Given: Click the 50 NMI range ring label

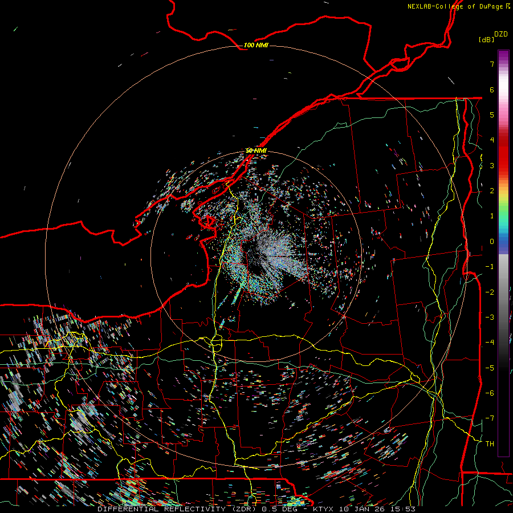Looking at the screenshot, I should pyautogui.click(x=256, y=150).
